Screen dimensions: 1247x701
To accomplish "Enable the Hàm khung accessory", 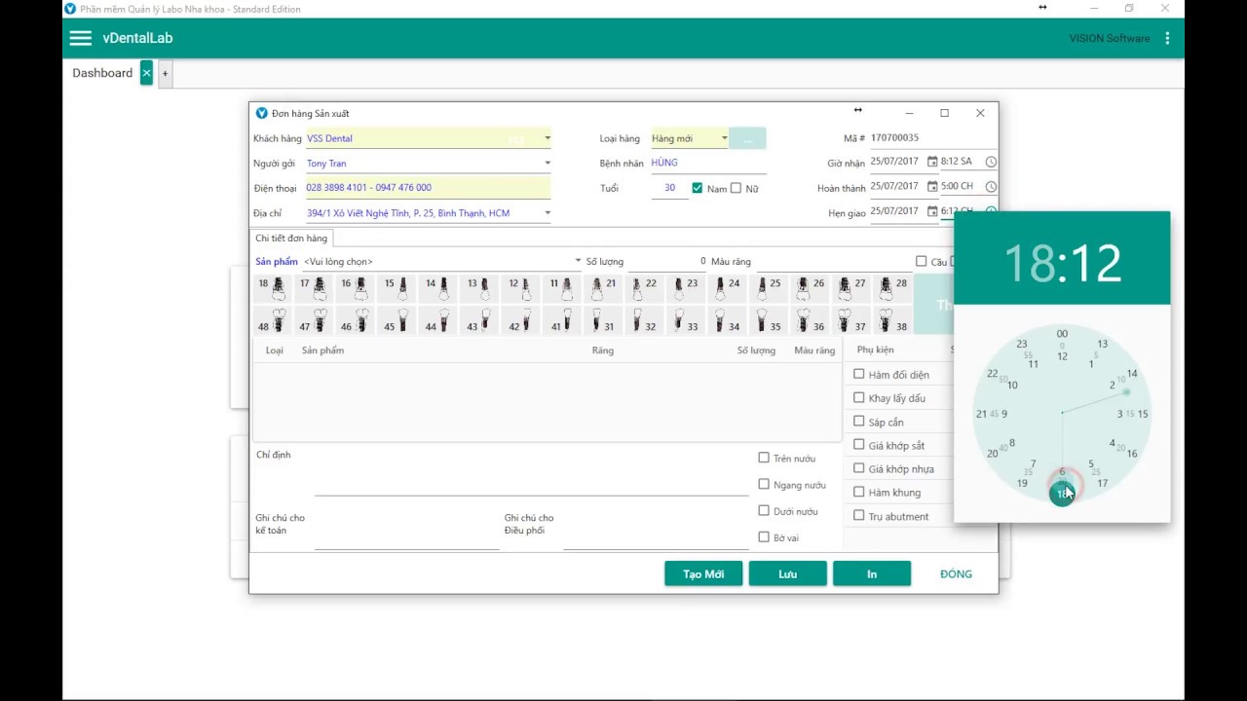I will click(x=858, y=492).
